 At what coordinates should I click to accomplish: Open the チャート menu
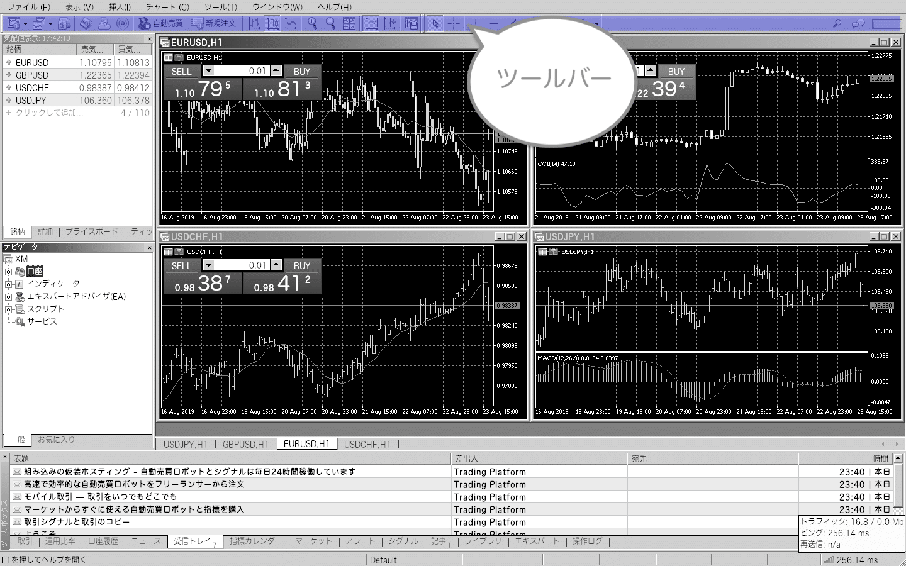(x=167, y=7)
